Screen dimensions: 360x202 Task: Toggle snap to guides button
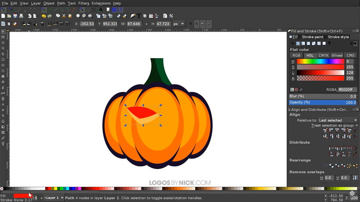pos(120,10)
